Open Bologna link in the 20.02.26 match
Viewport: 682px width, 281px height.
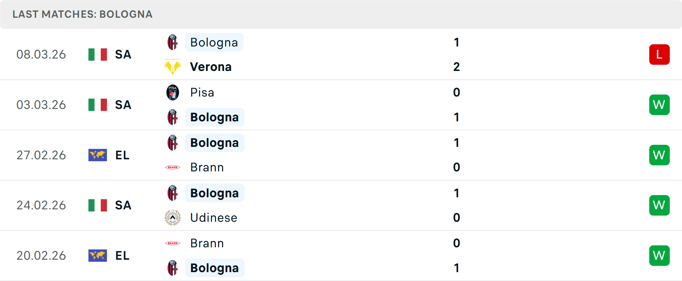point(214,268)
